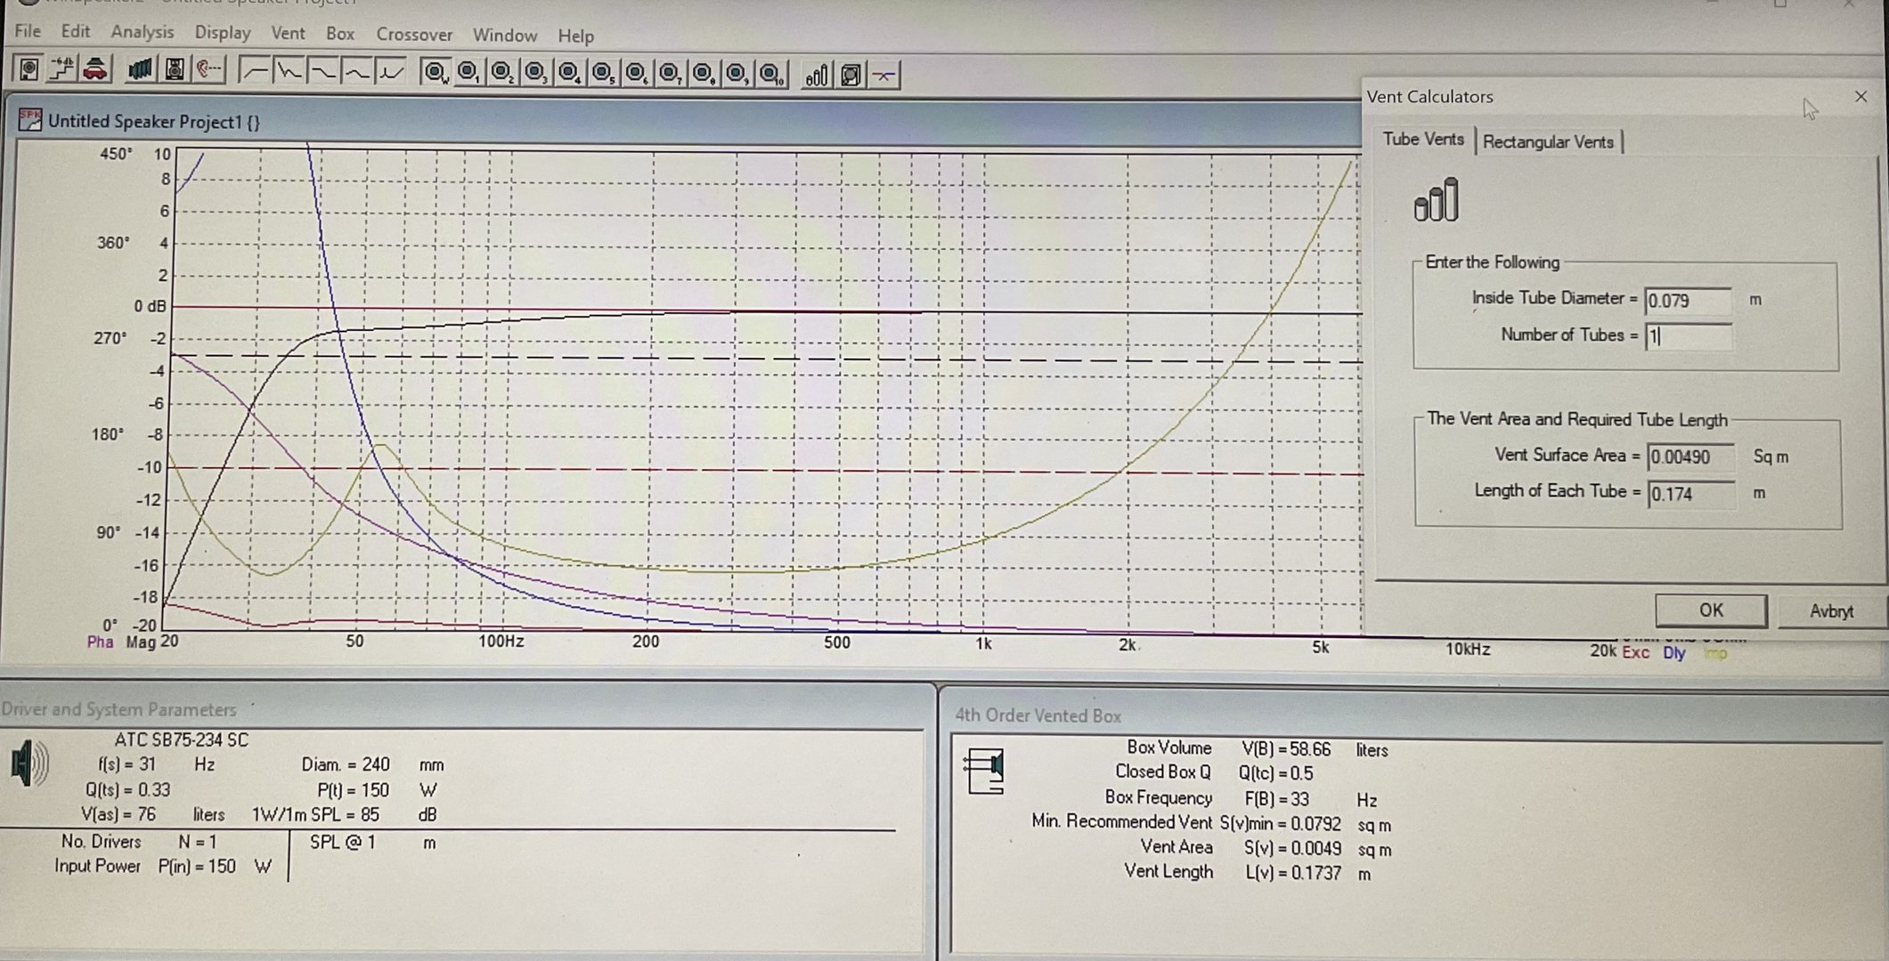Click the crossover lines toolbar icon

click(x=884, y=76)
